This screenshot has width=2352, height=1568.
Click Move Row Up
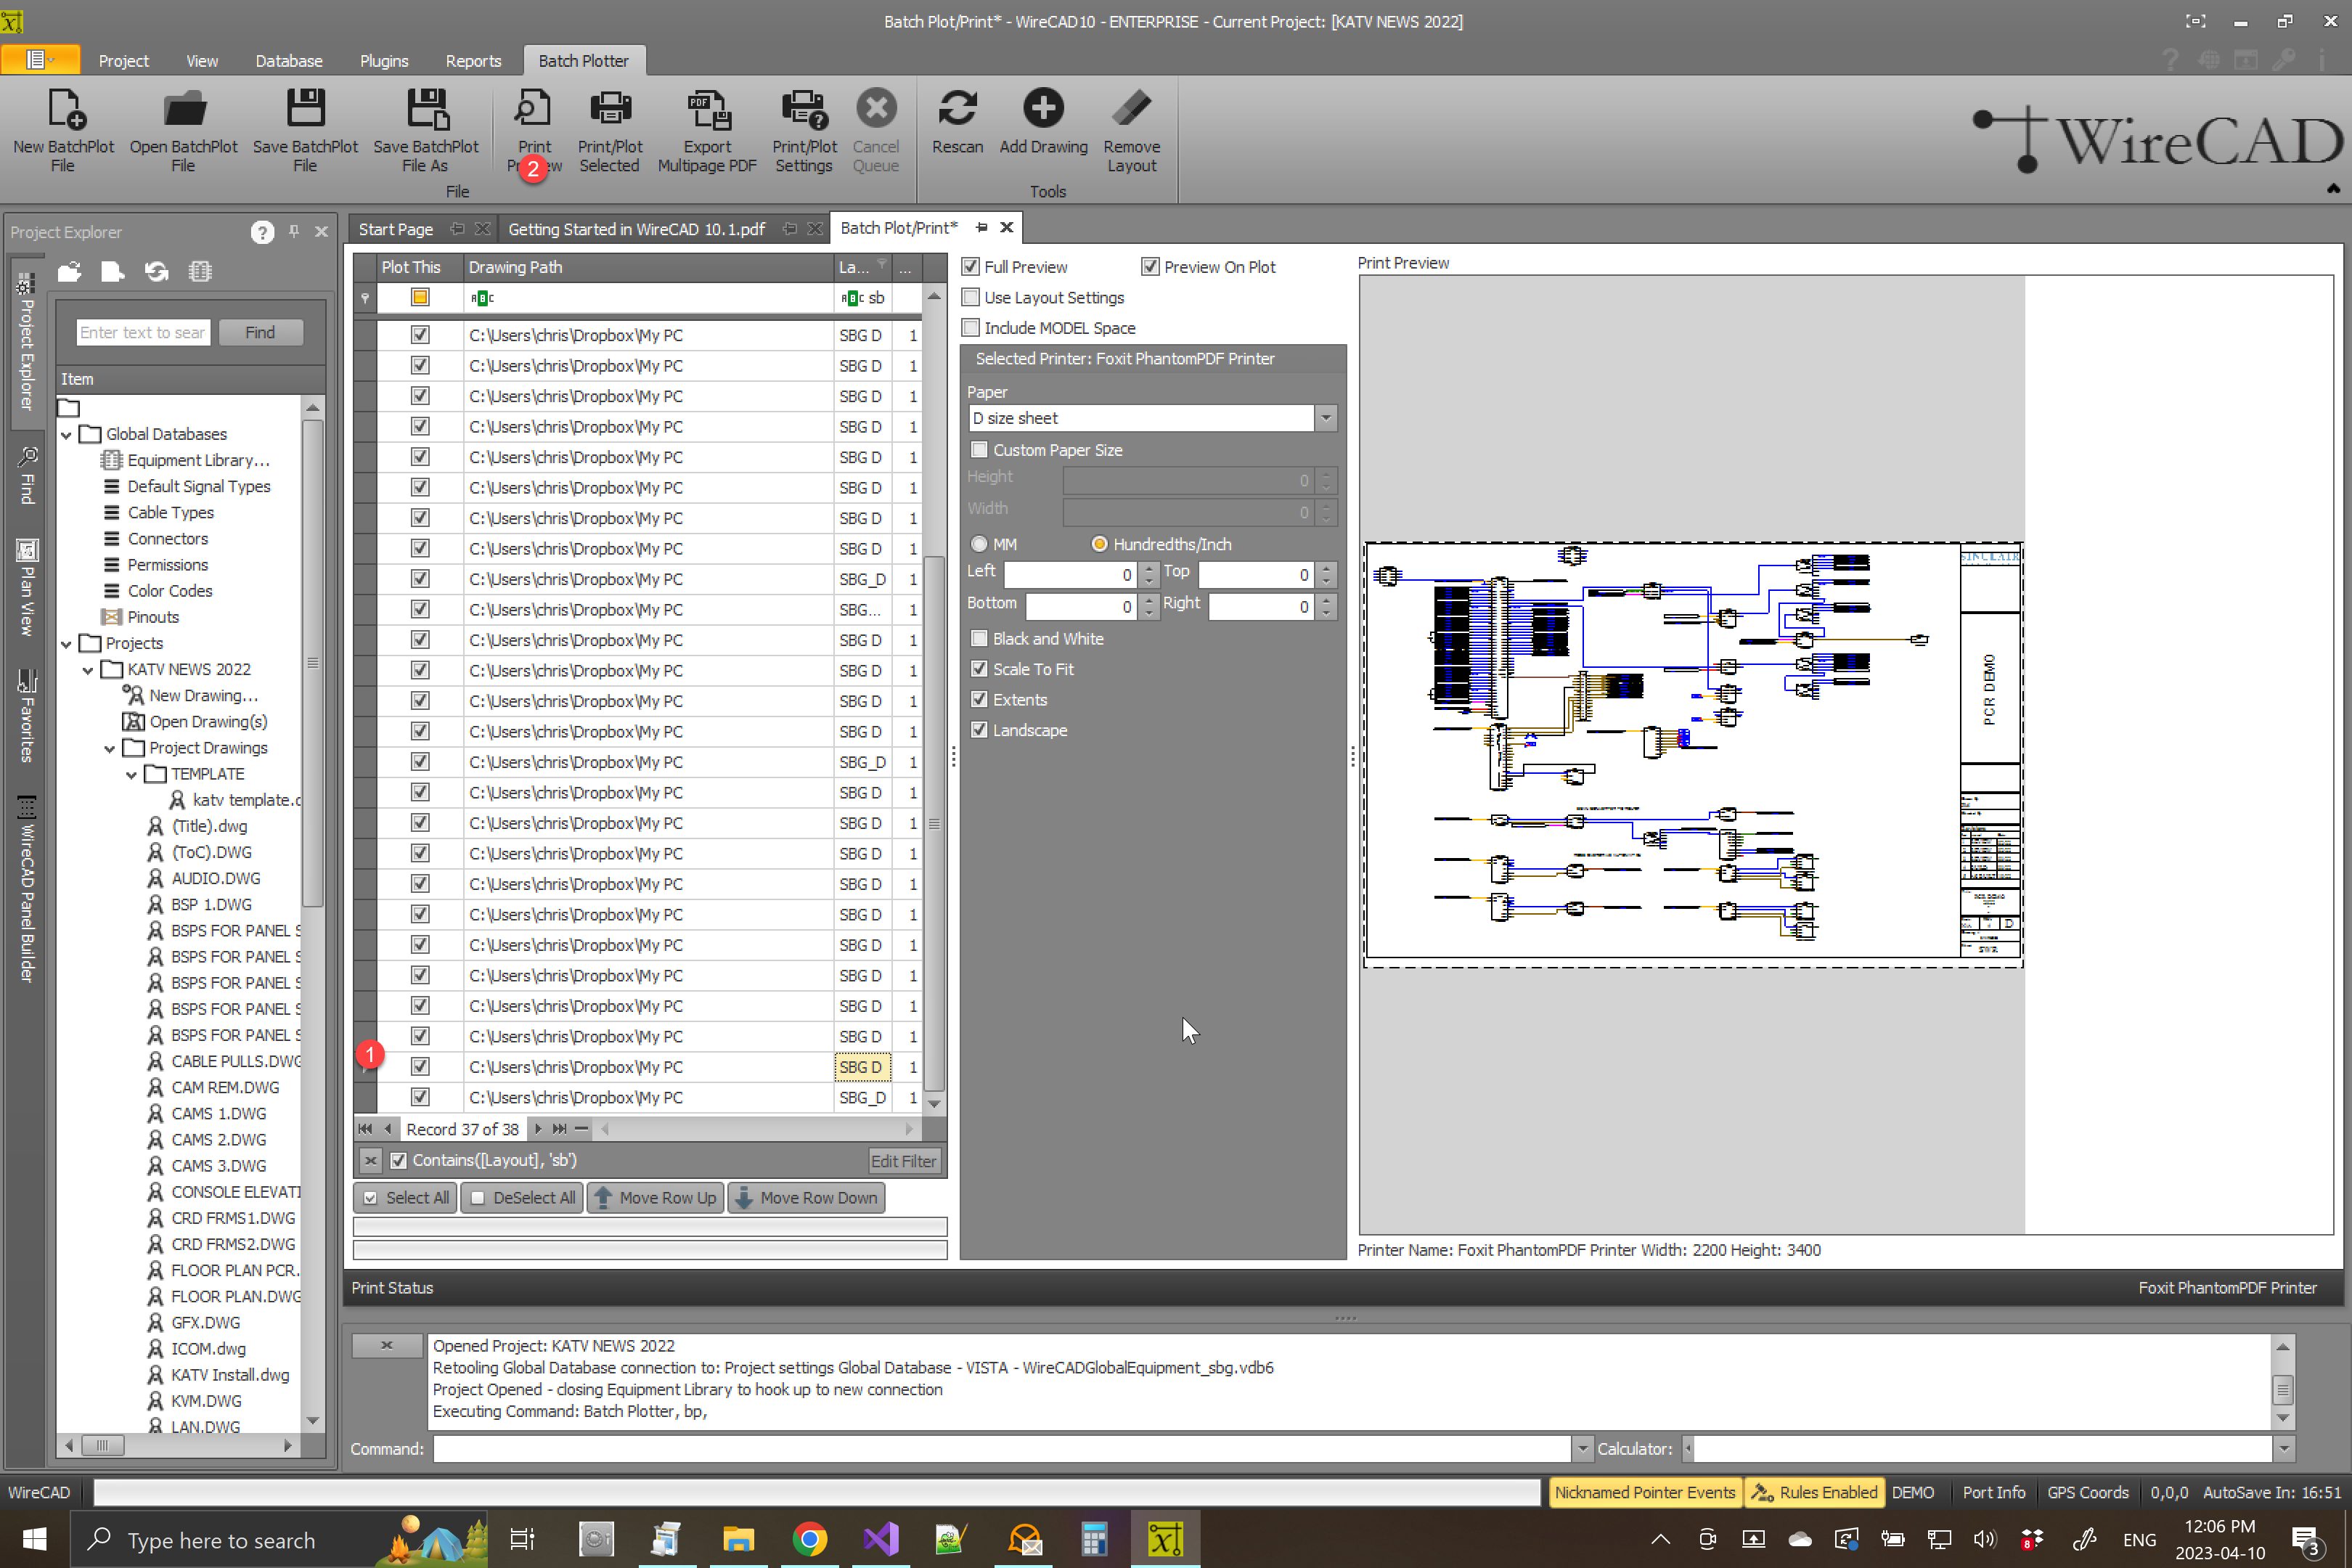pyautogui.click(x=655, y=1198)
